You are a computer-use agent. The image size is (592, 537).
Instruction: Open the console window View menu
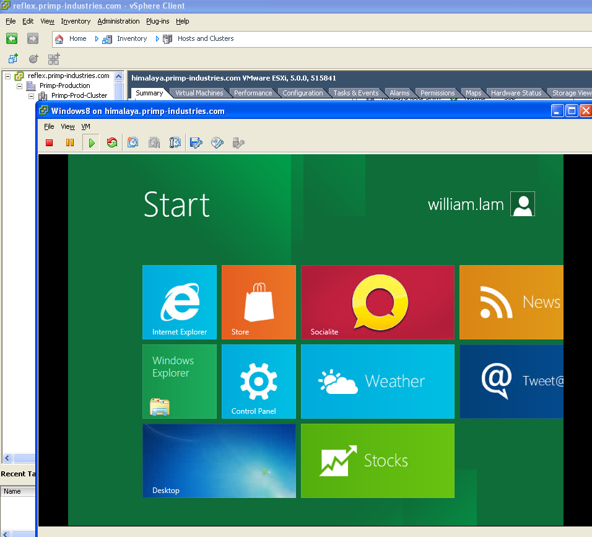(67, 126)
